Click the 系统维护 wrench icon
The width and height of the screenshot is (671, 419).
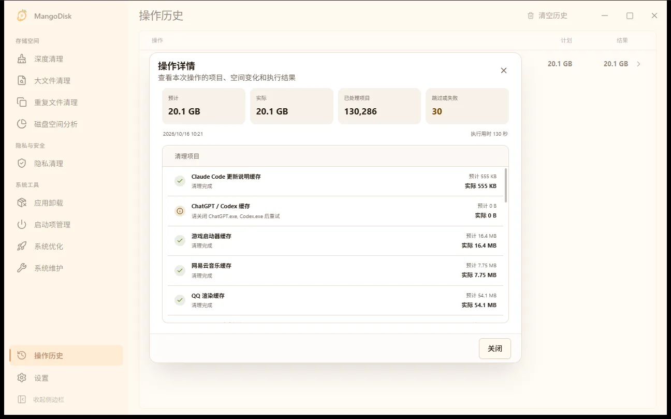tap(22, 268)
